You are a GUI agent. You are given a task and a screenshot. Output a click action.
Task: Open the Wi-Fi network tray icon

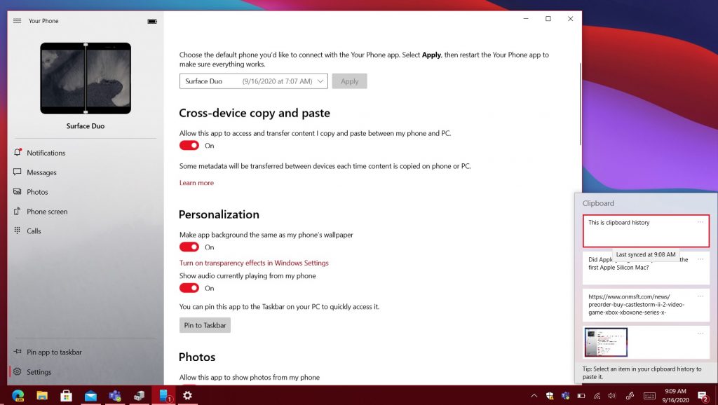tap(597, 396)
